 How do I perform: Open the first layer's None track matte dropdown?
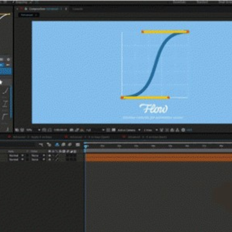(39, 155)
